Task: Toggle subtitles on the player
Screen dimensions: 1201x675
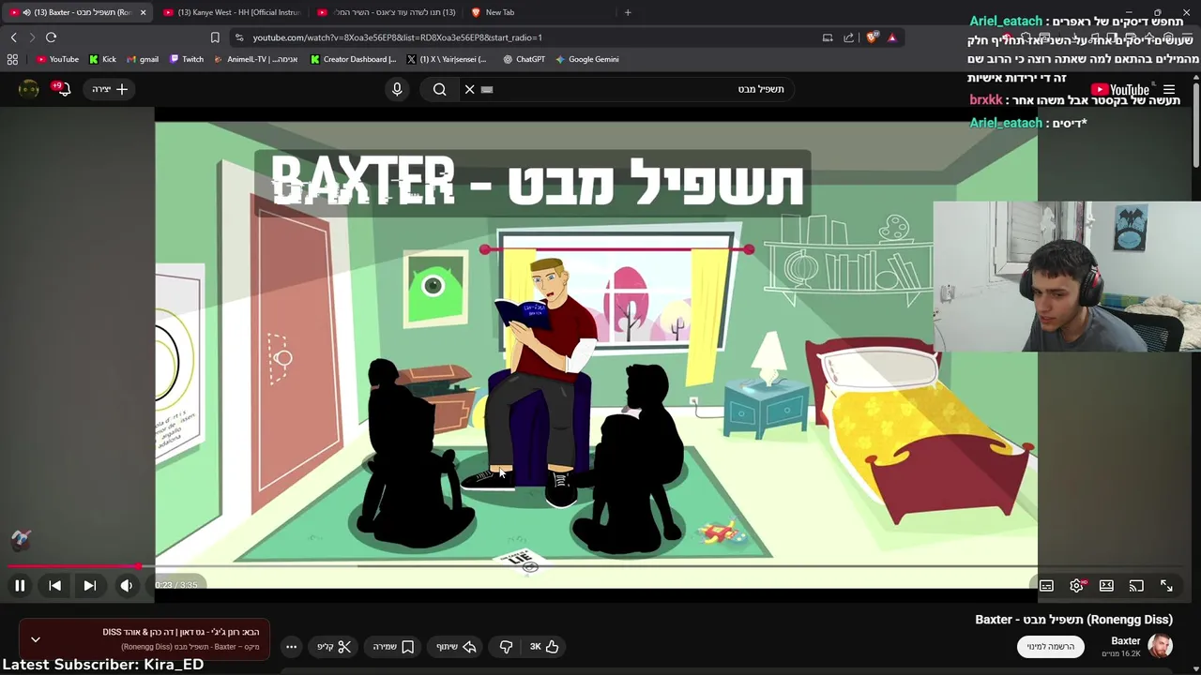Action: click(x=1046, y=585)
